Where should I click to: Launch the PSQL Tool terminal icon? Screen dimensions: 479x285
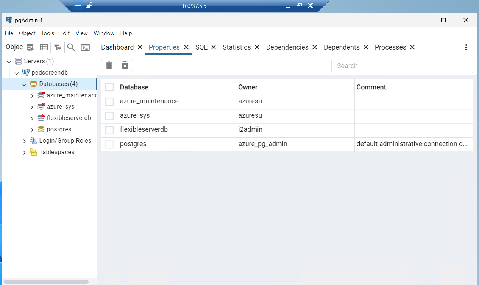pos(86,47)
